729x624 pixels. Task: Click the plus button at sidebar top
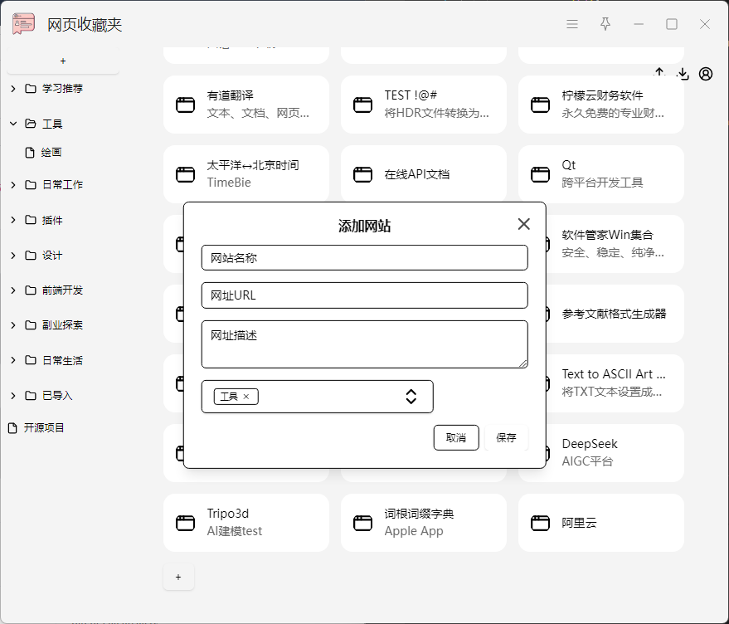tap(63, 61)
